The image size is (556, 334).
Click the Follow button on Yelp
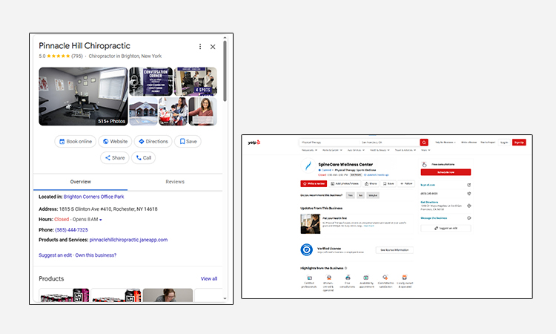point(406,183)
